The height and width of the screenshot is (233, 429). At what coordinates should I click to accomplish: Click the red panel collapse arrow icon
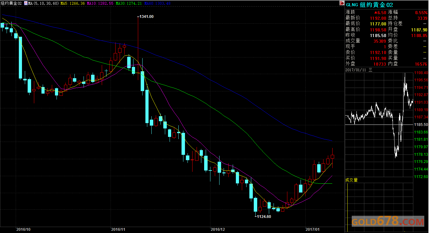point(342,3)
